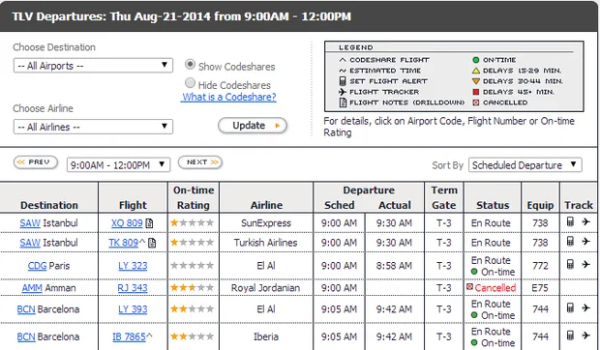Open flight LY 323 details
Viewport: 600px width, 350px height.
133,266
